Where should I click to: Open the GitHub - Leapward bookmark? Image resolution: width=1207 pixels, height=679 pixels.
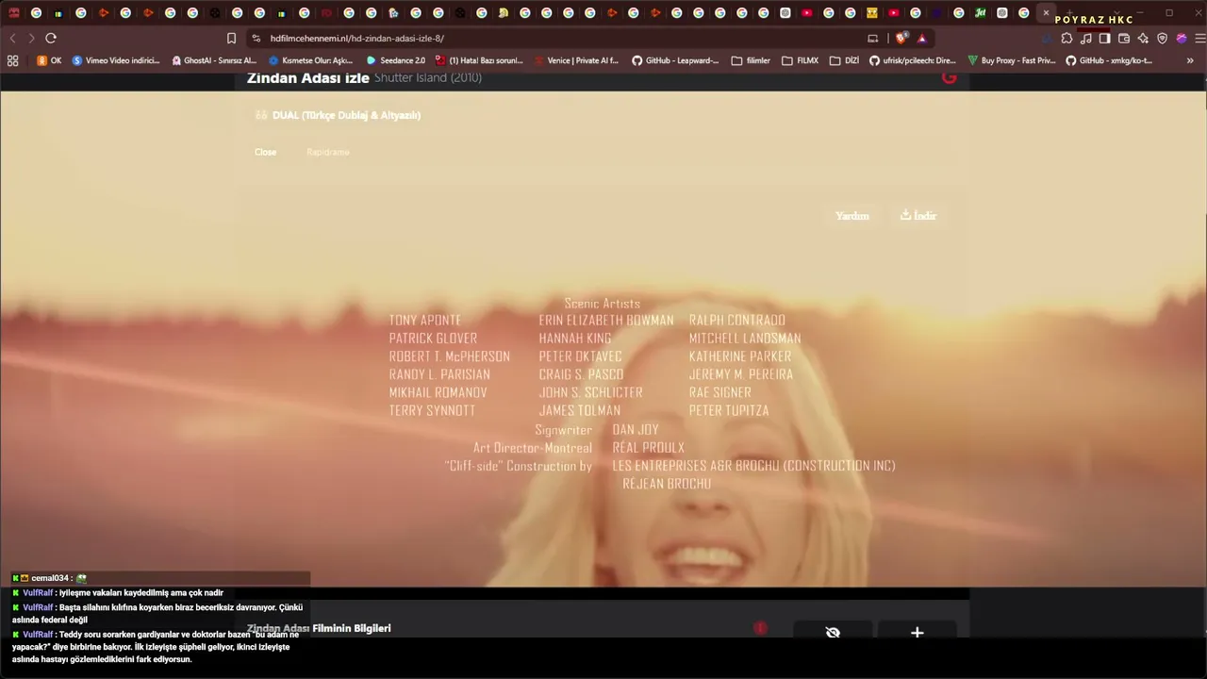tap(675, 60)
